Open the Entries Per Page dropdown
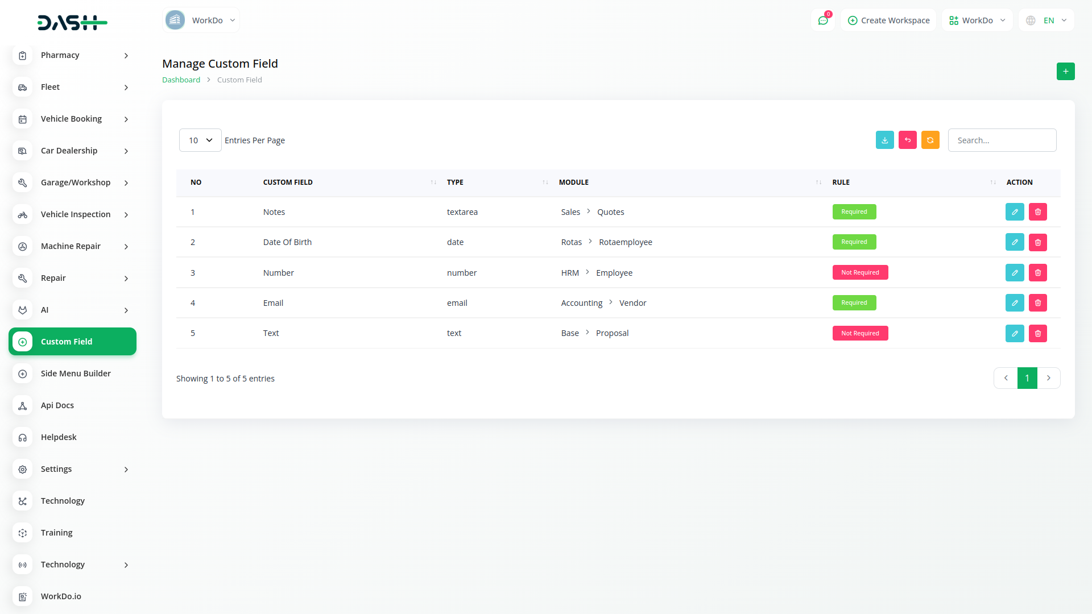This screenshot has height=614, width=1092. click(x=200, y=140)
